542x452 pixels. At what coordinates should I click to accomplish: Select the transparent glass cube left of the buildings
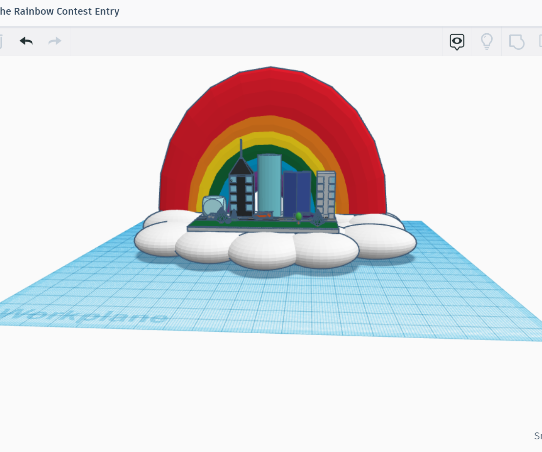212,204
